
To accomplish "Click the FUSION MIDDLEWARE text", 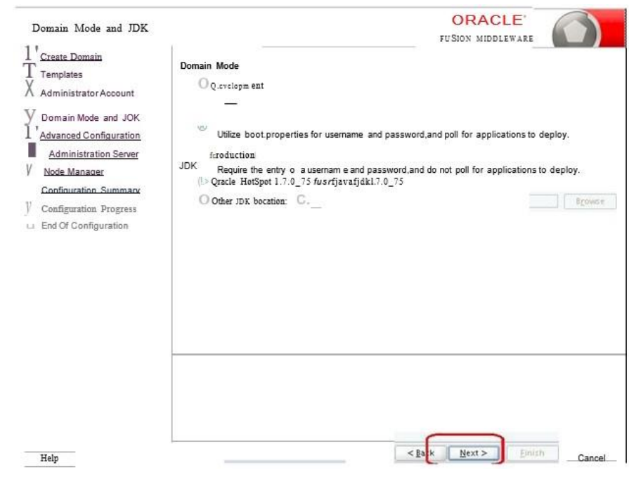I will pos(486,39).
